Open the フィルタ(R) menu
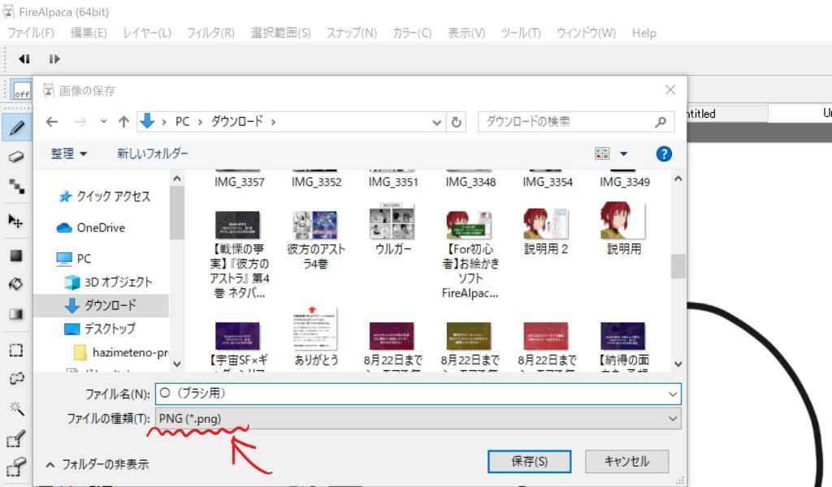Image resolution: width=832 pixels, height=487 pixels. pyautogui.click(x=210, y=33)
